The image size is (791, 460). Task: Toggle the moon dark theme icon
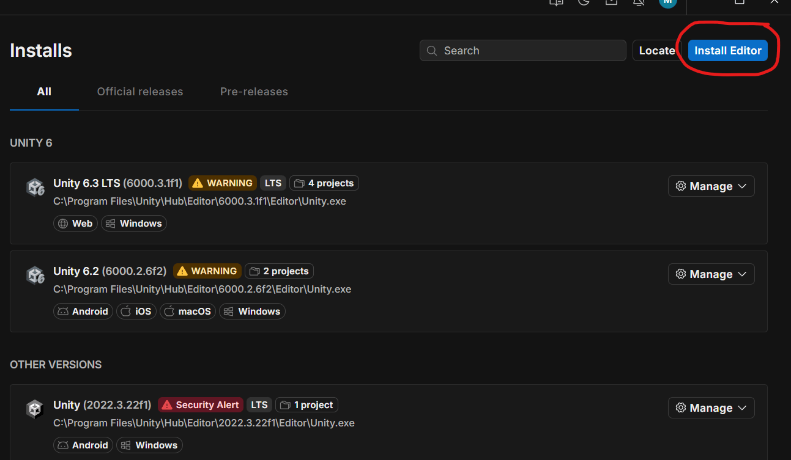pos(584,2)
